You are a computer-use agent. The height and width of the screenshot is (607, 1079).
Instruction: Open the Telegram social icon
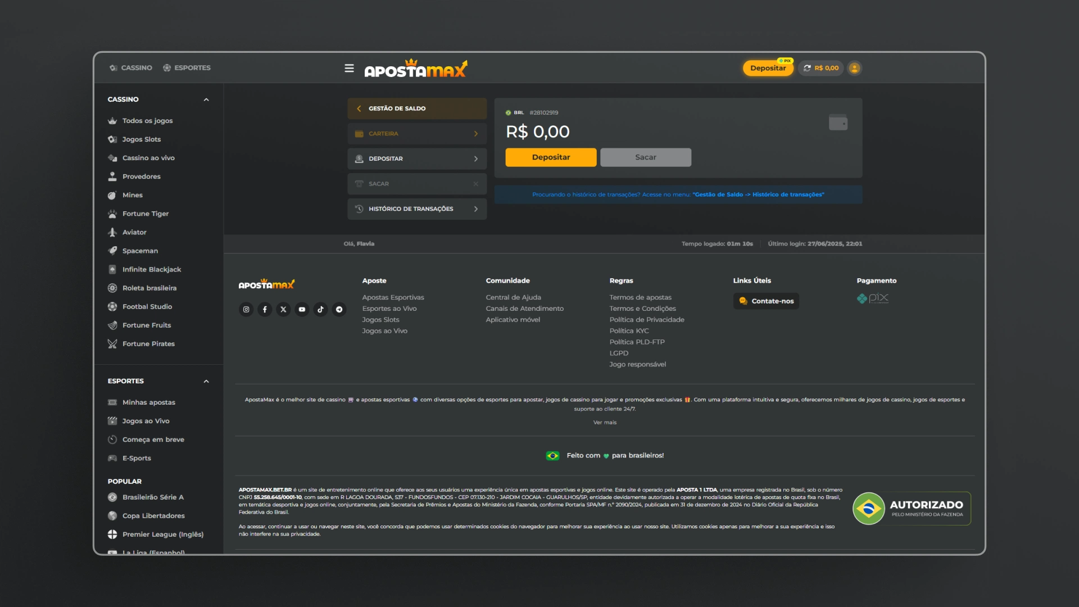click(x=339, y=309)
